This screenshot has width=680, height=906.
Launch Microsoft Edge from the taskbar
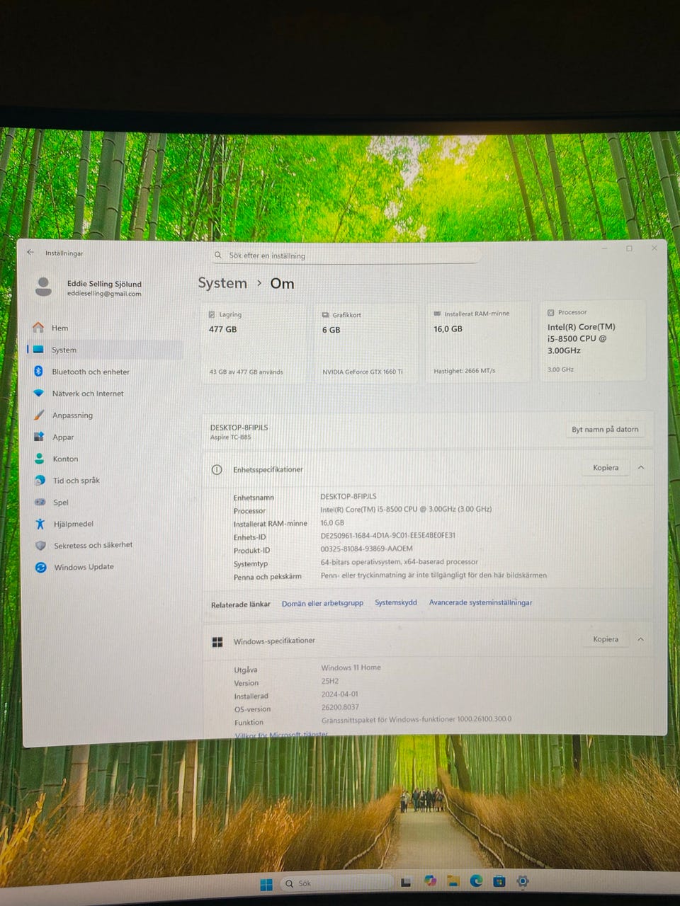click(x=476, y=881)
